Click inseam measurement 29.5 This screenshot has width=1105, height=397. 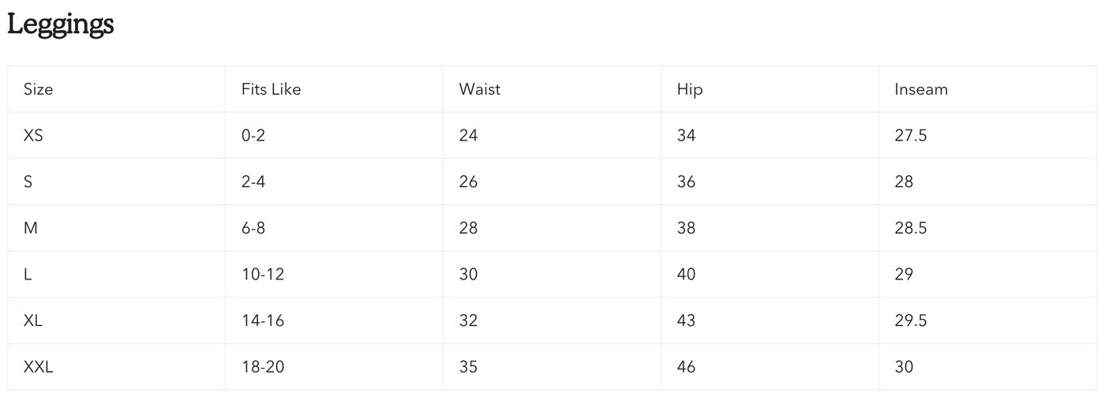coord(910,320)
